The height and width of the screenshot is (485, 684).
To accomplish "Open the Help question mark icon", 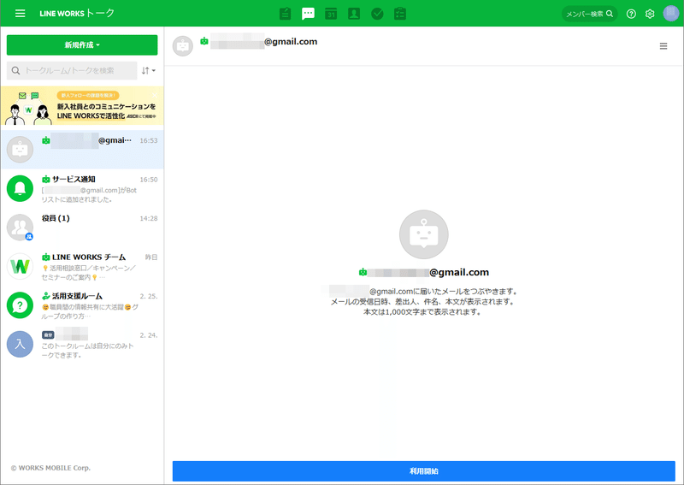I will (x=631, y=14).
